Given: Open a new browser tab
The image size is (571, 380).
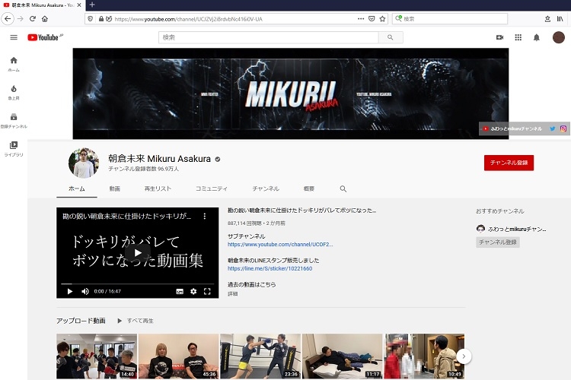Looking at the screenshot, I should pos(92,5).
